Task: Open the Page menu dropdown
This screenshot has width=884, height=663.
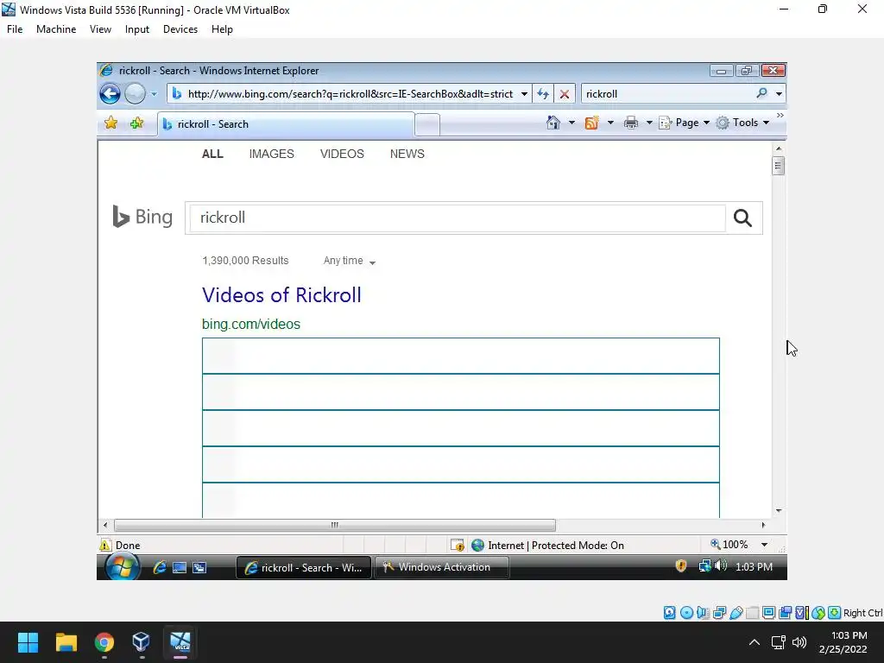Action: click(684, 123)
